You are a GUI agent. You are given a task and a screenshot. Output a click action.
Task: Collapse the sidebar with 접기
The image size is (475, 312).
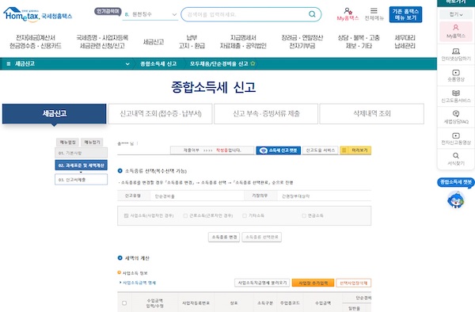(x=456, y=14)
